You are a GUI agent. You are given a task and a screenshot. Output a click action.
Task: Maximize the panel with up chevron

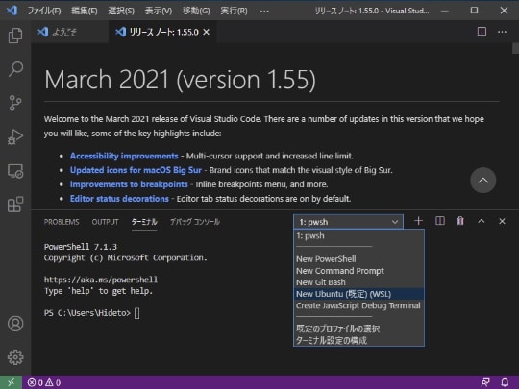click(x=482, y=221)
